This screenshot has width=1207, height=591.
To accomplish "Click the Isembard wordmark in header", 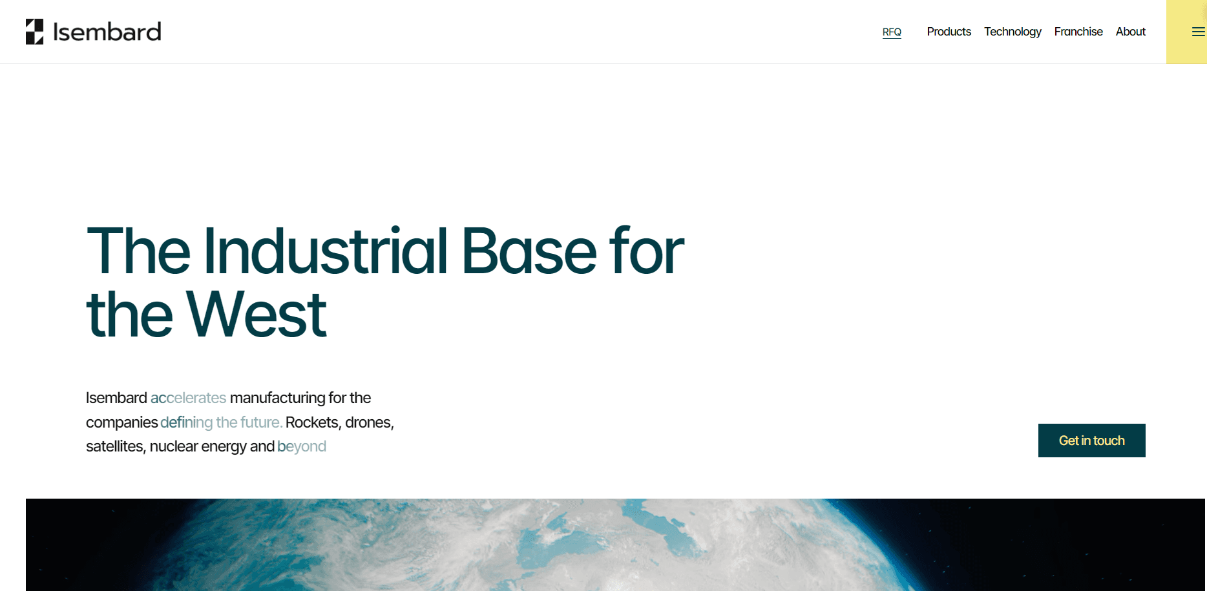I will pos(107,32).
